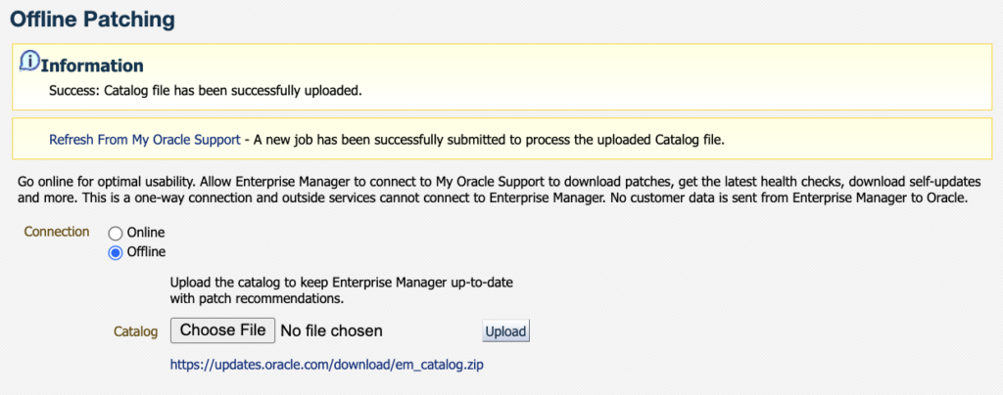Click the "Offline" label text
Viewport: 1003px width, 395px height.
tap(147, 252)
